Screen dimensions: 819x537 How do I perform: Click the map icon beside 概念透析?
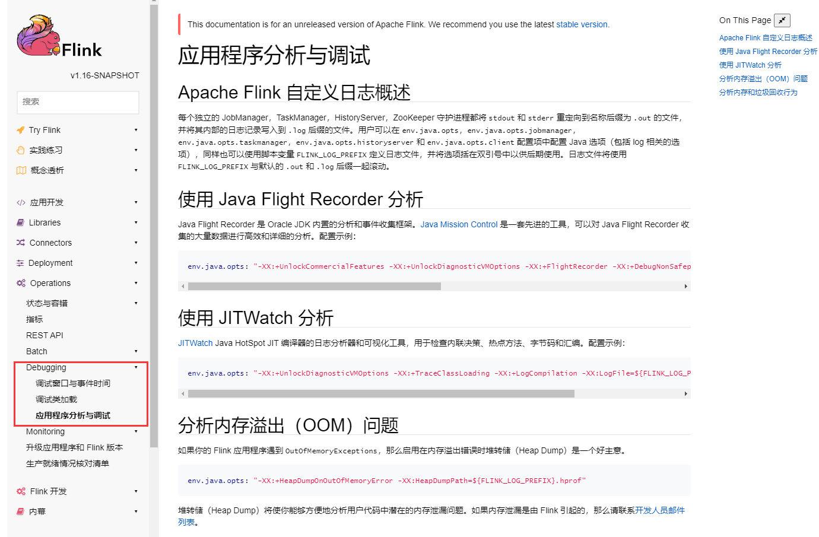[x=21, y=170]
